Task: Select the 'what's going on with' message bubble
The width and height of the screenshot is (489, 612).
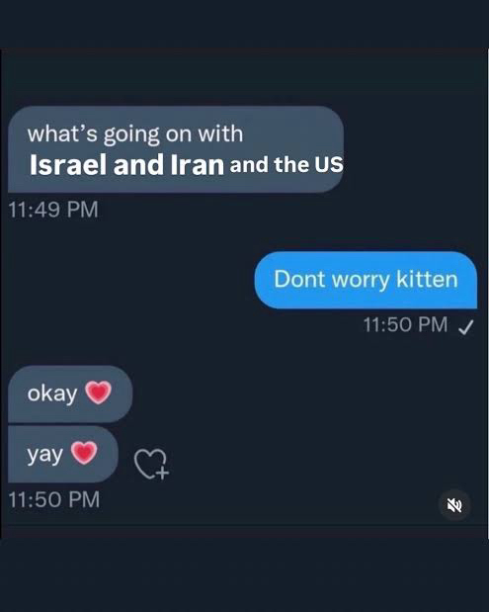Action: click(176, 149)
